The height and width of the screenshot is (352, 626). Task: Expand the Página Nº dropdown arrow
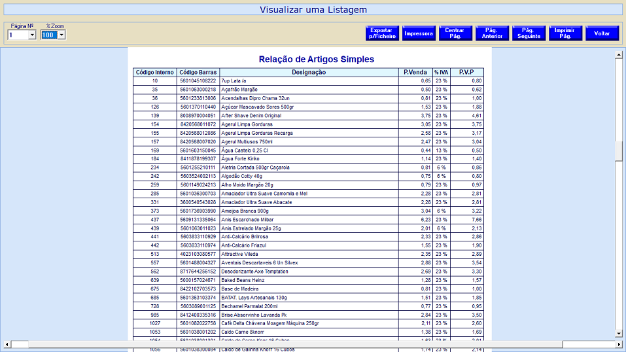tap(31, 35)
